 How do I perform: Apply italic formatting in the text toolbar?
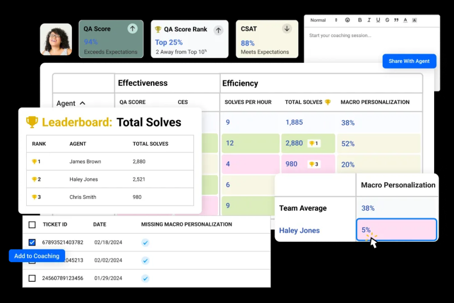[369, 20]
